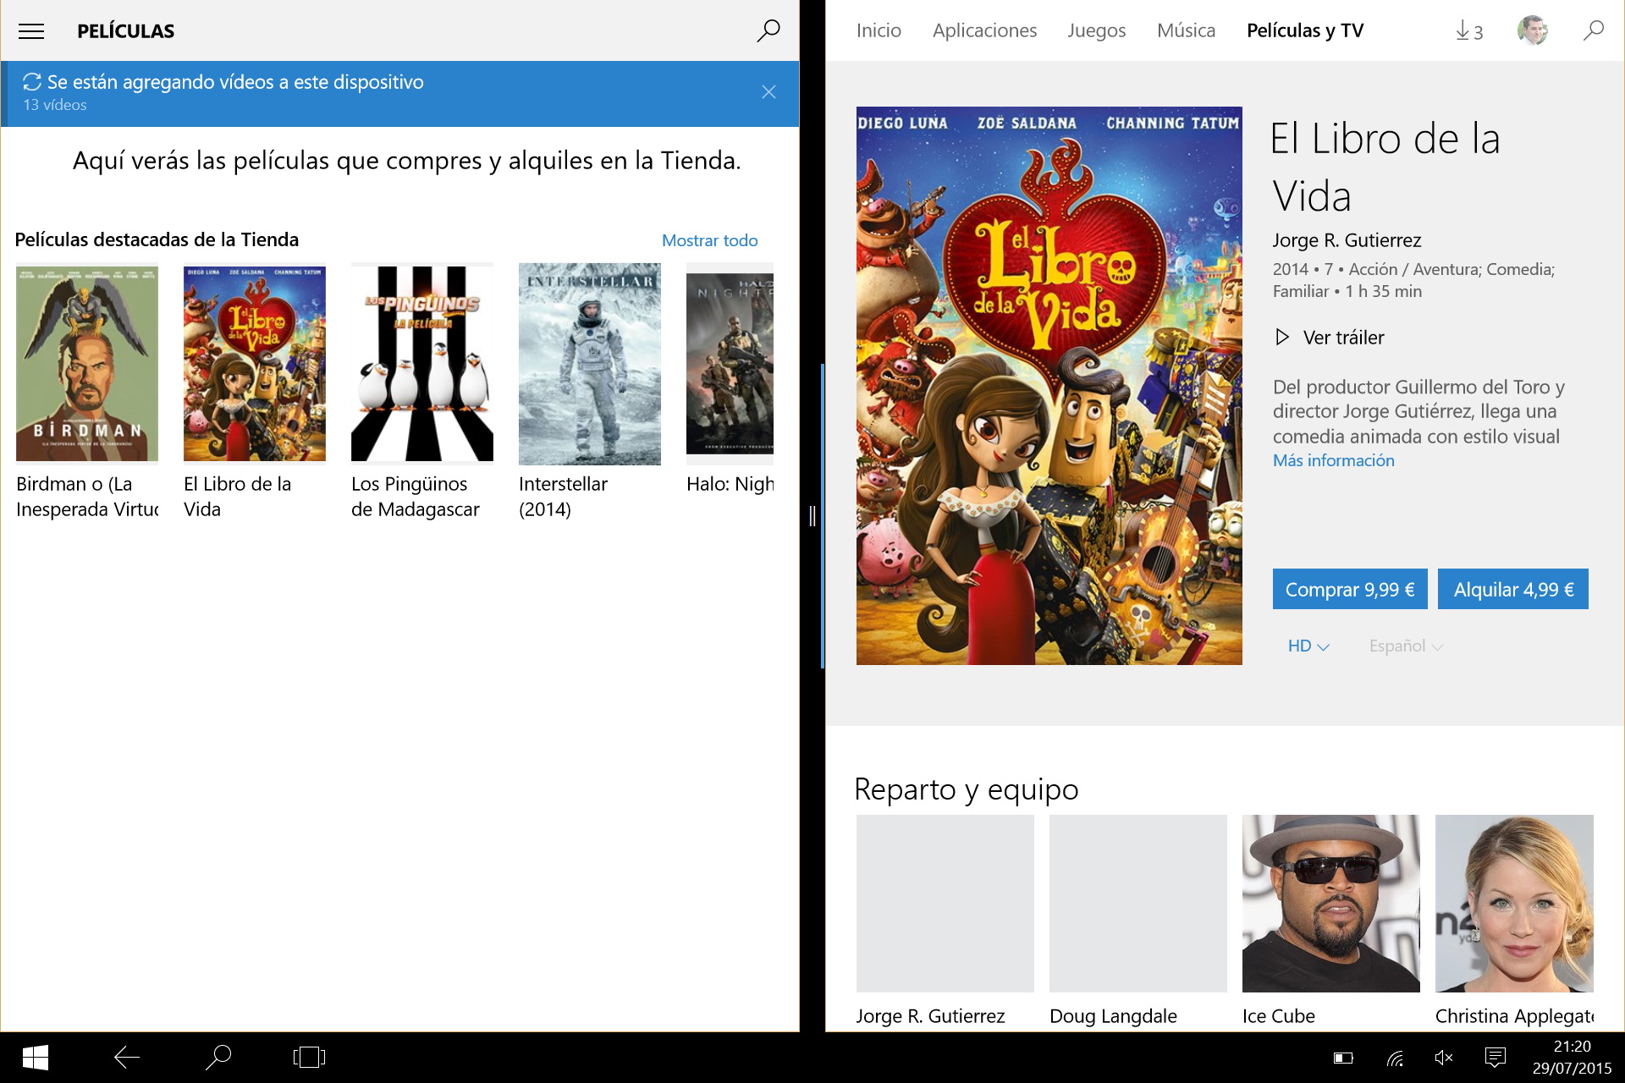Viewport: 1625px width, 1083px height.
Task: Click the Store search magnifier icon
Action: (x=1593, y=31)
